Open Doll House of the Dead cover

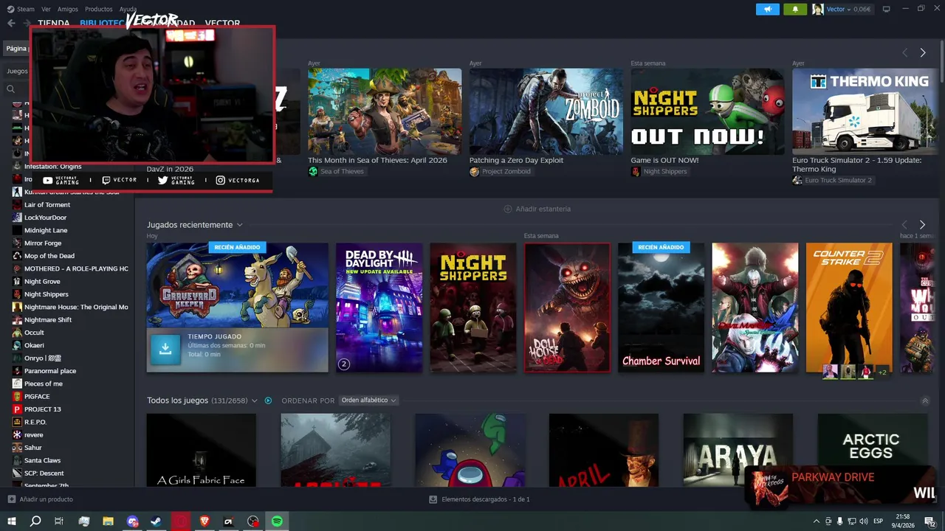[x=568, y=308]
